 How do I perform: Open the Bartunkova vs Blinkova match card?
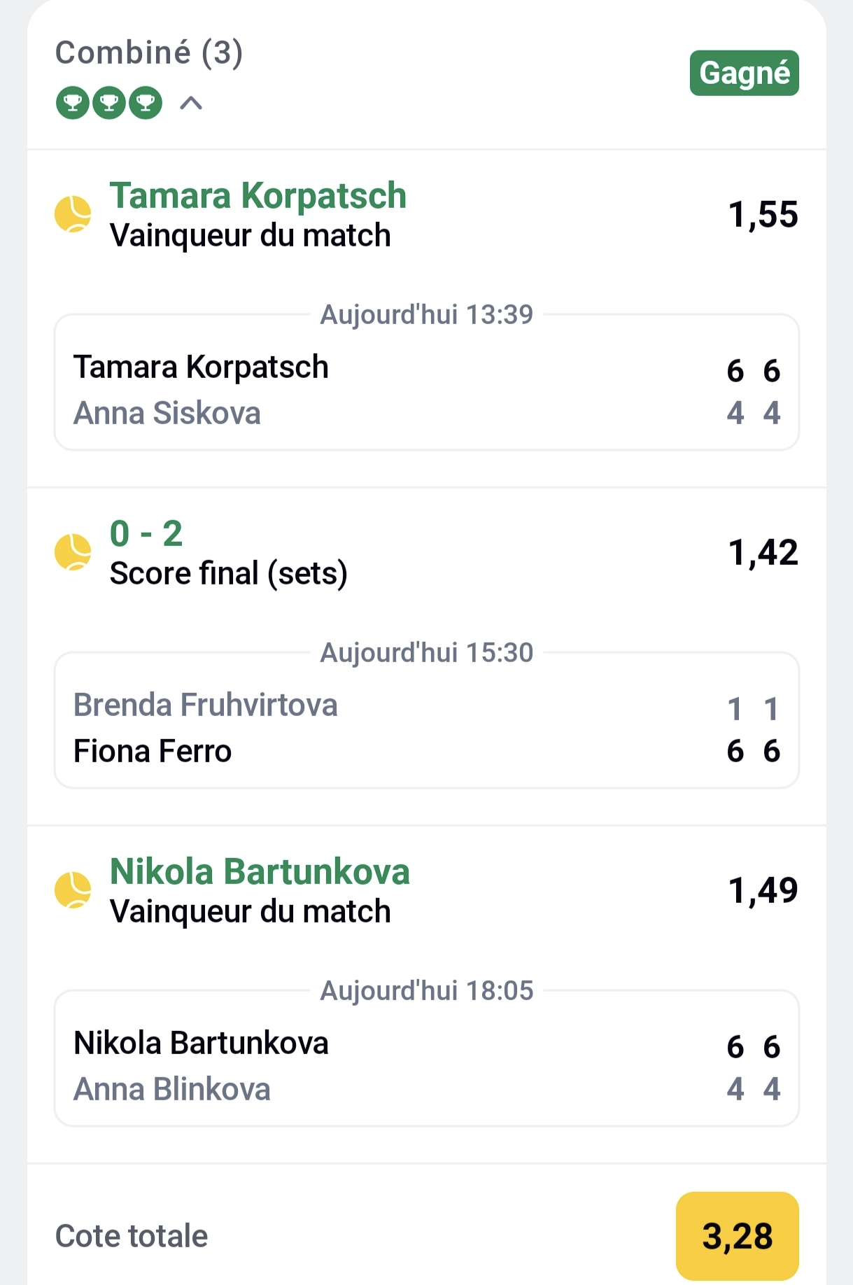(x=426, y=1065)
